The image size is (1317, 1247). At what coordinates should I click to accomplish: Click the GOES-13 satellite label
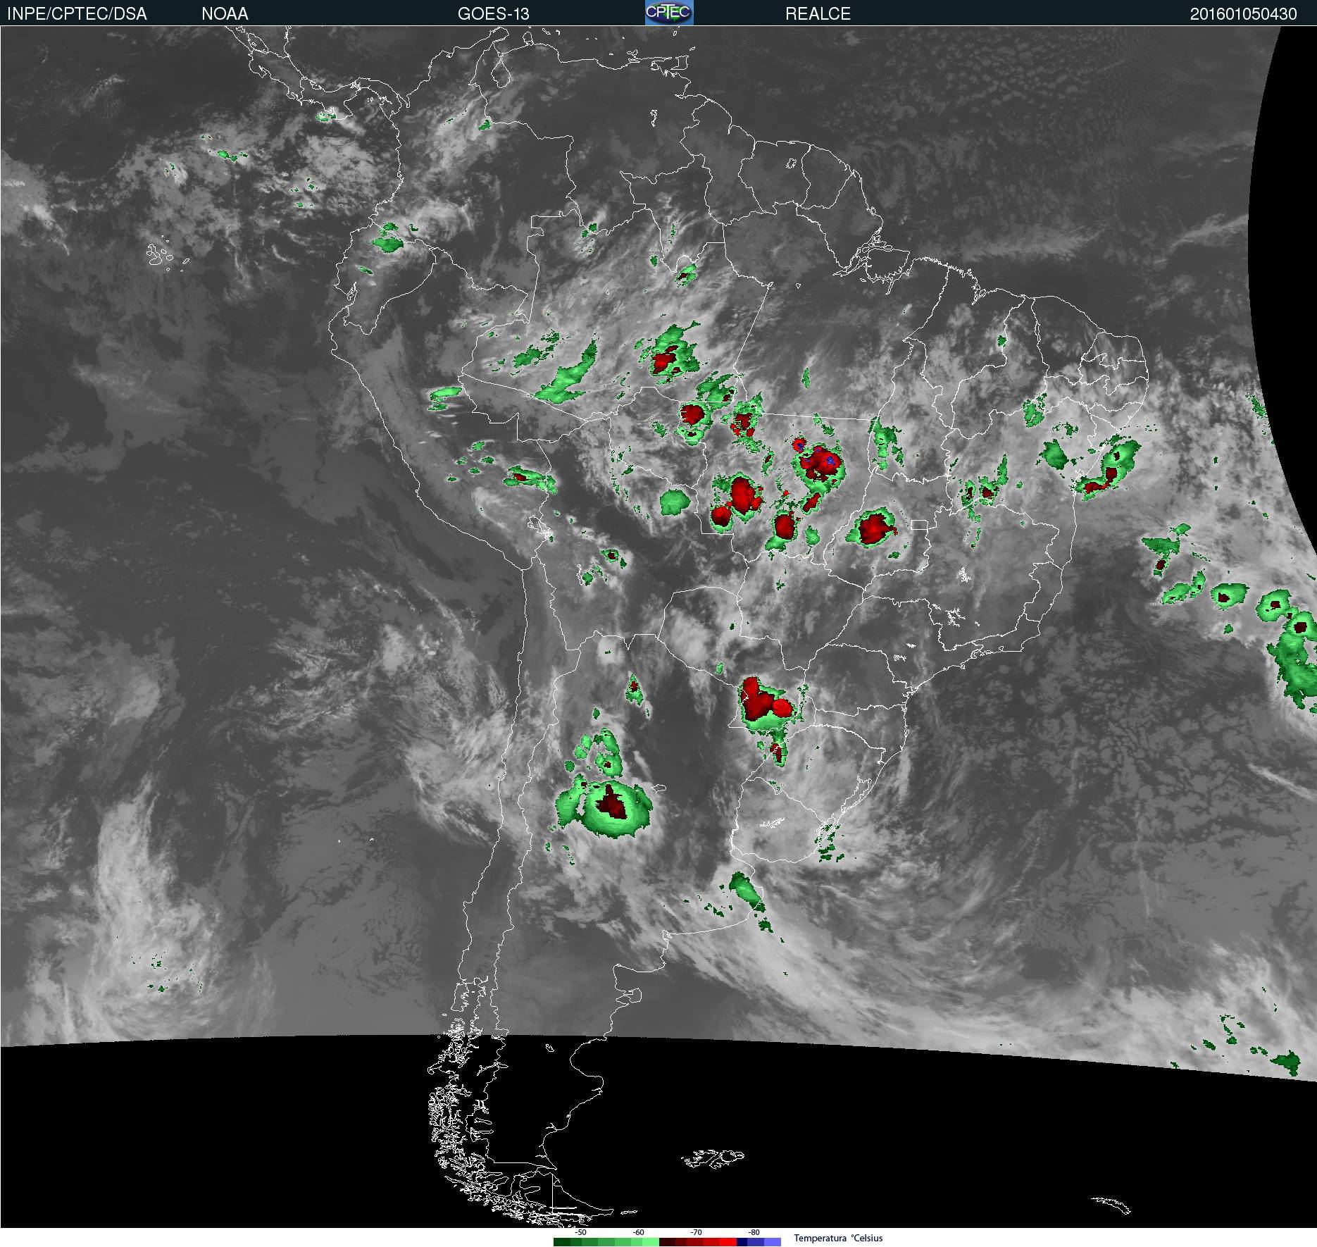pyautogui.click(x=493, y=13)
